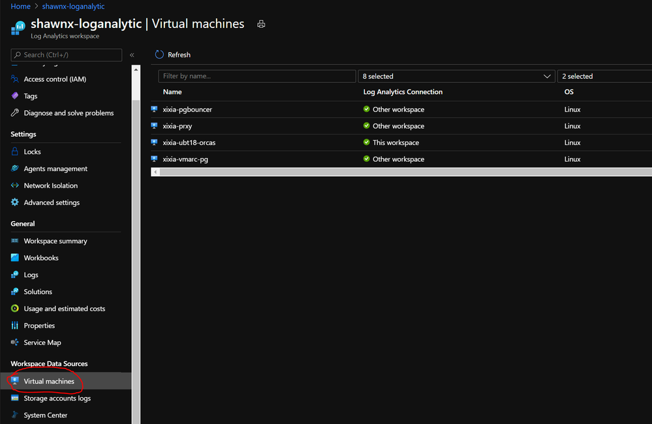
Task: Open Usage and estimated costs menu item
Action: click(66, 309)
